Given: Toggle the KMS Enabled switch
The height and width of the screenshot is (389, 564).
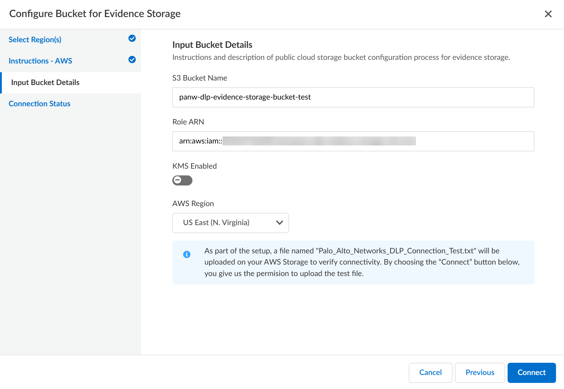Looking at the screenshot, I should (x=182, y=180).
